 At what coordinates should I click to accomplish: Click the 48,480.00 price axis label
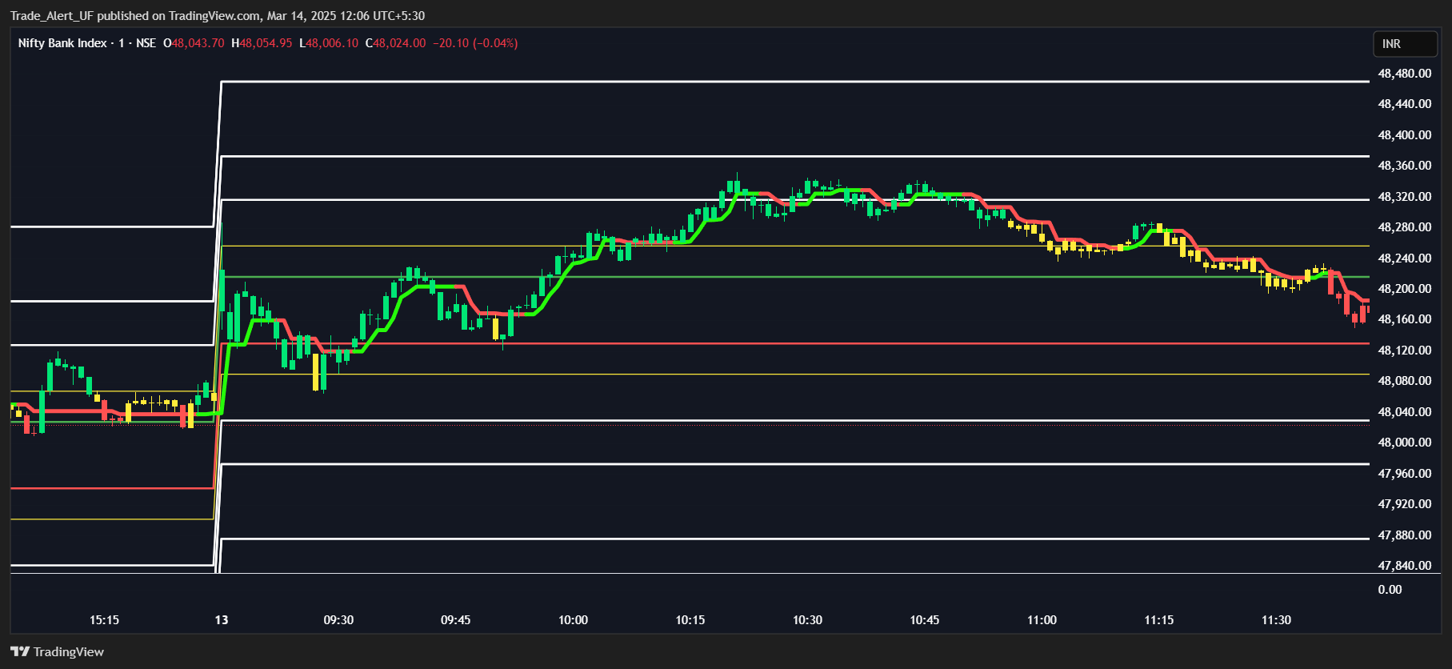[x=1404, y=74]
